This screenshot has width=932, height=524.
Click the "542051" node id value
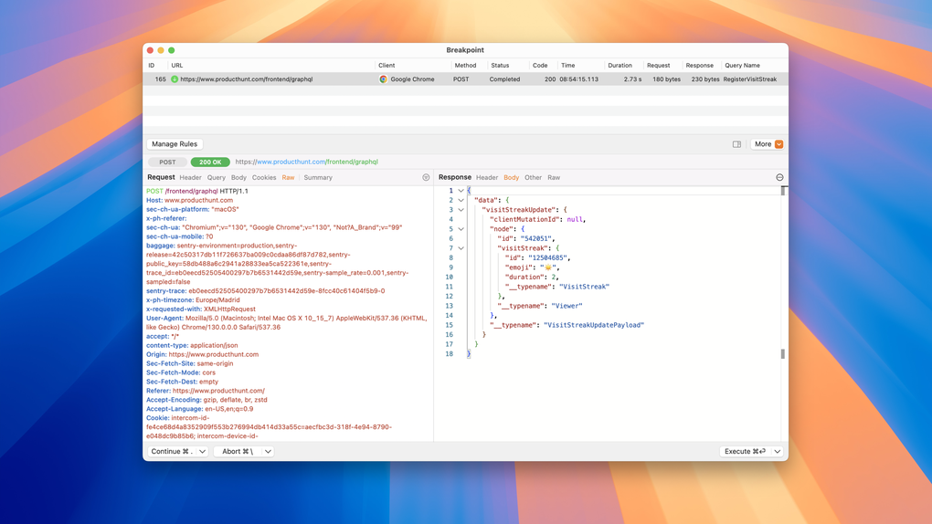(536, 239)
